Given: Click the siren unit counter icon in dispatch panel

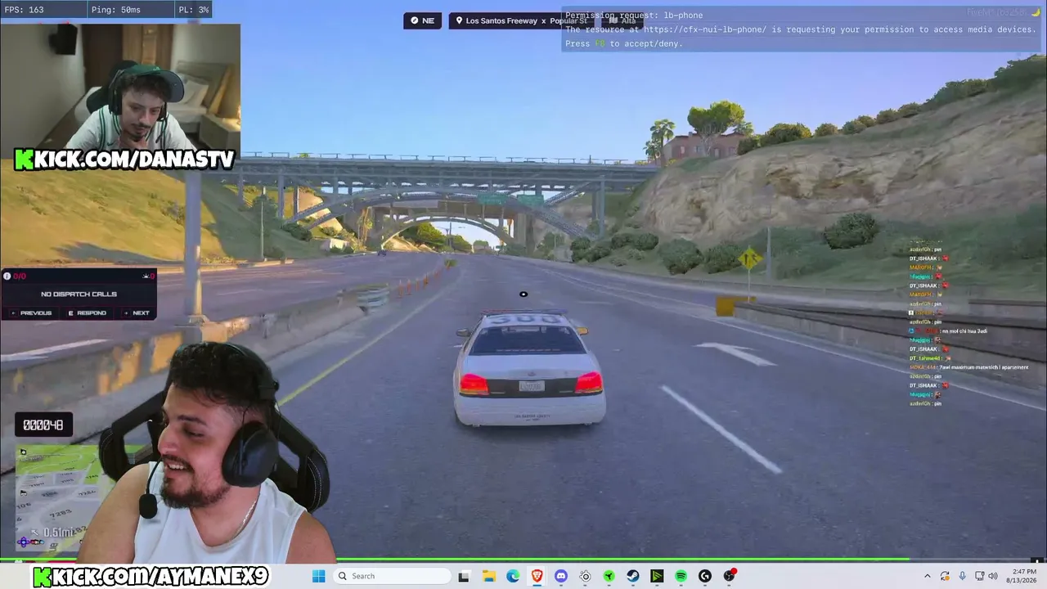Looking at the screenshot, I should coord(148,277).
